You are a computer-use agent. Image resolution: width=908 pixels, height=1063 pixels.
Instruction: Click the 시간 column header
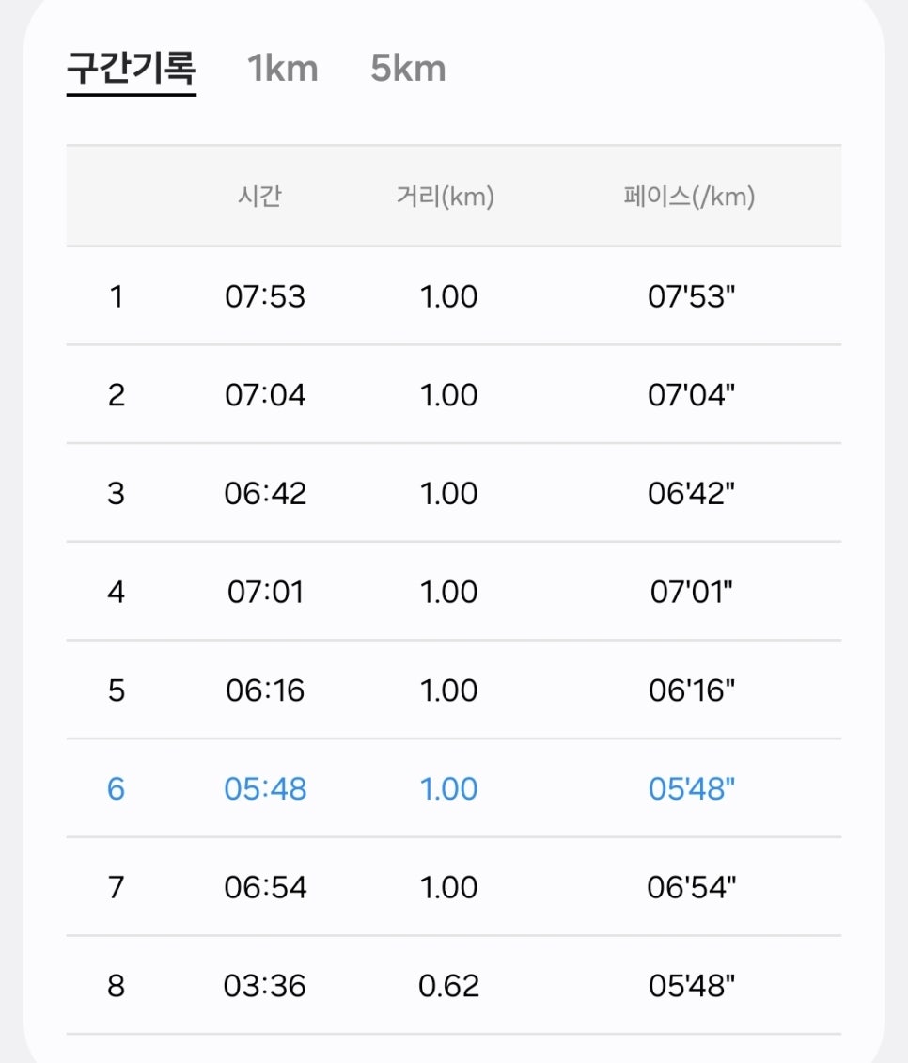coord(259,197)
